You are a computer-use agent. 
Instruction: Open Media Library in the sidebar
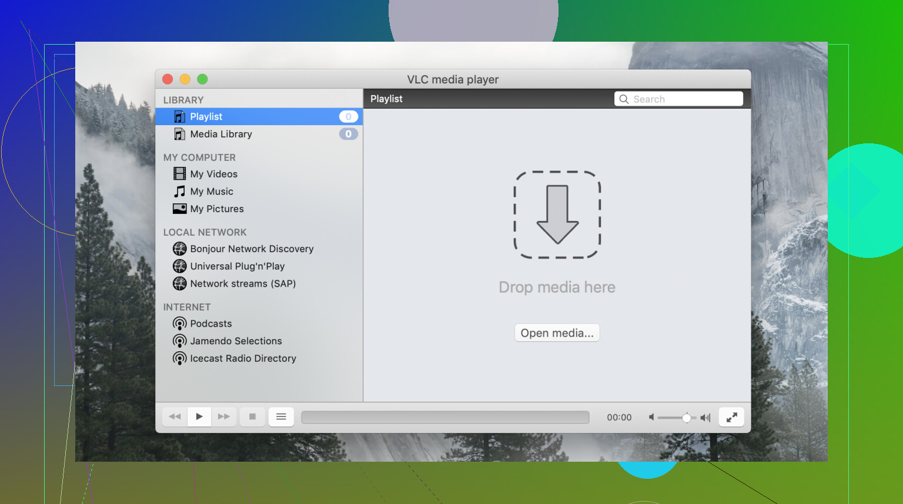coord(220,134)
